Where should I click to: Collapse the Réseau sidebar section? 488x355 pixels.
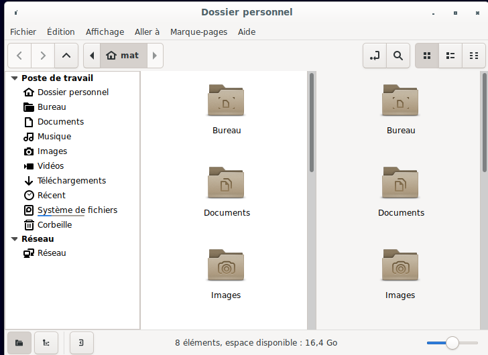(15, 239)
